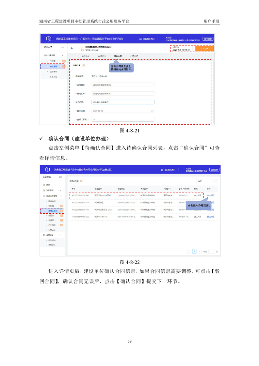
Task: Select 已退回 item in figure 4-8-22 sidebar
Action: [51, 220]
